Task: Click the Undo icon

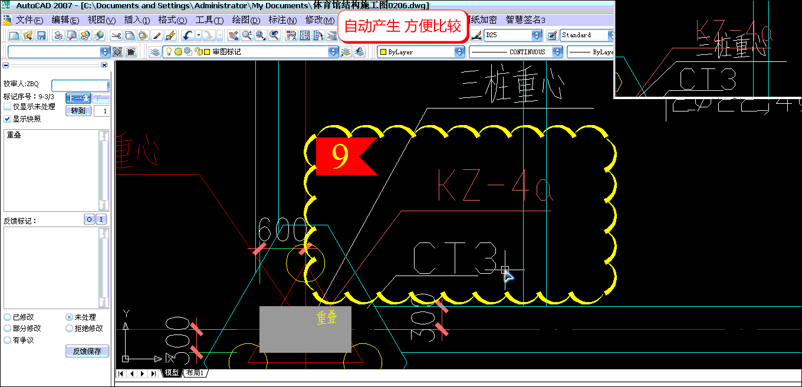Action: (x=188, y=35)
